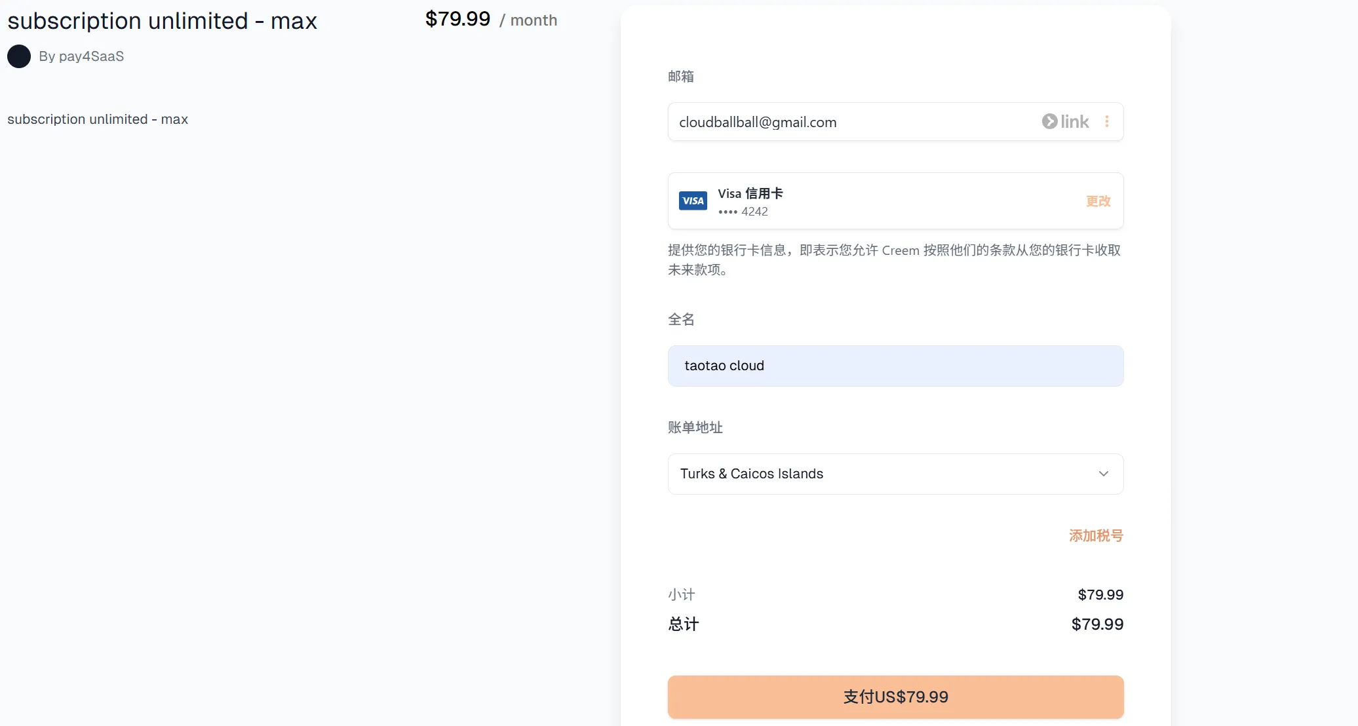This screenshot has height=726, width=1358.
Task: Click the chevron on Turks & Caicos Islands selector
Action: (x=1104, y=473)
